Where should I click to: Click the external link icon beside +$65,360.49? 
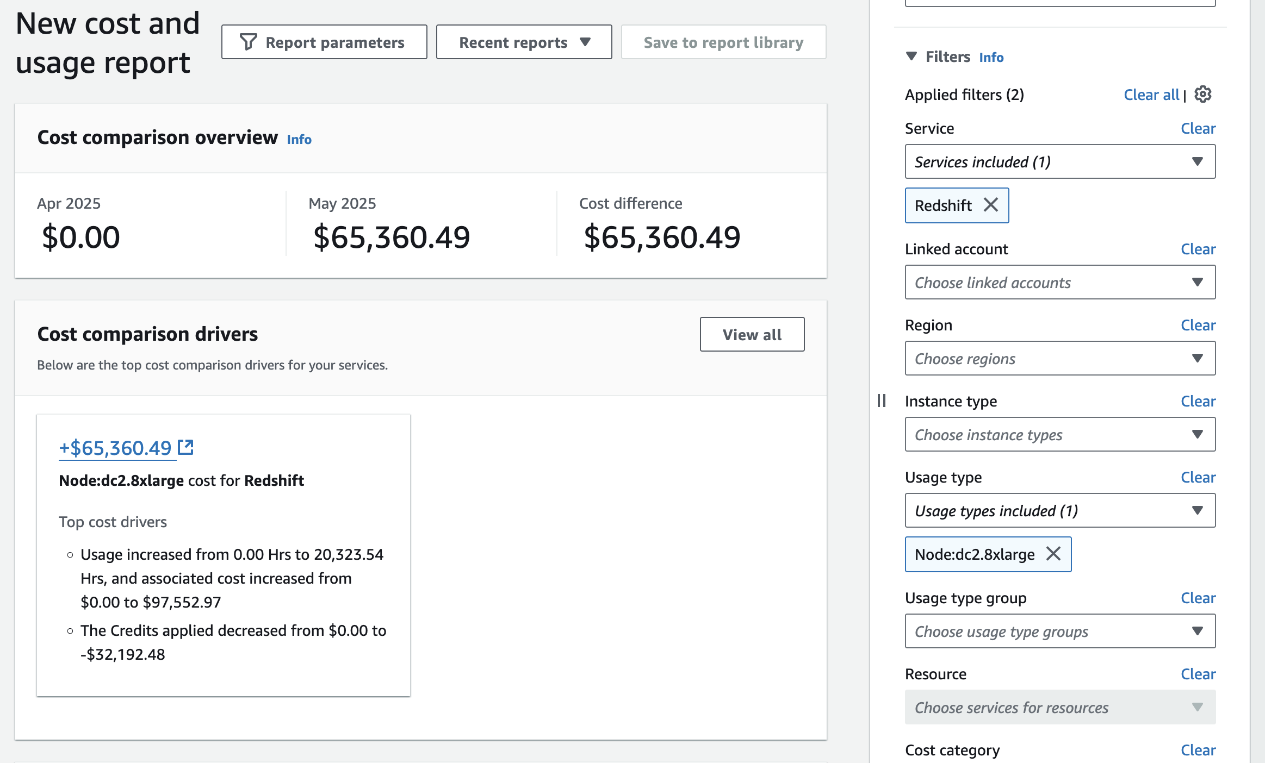pos(186,447)
